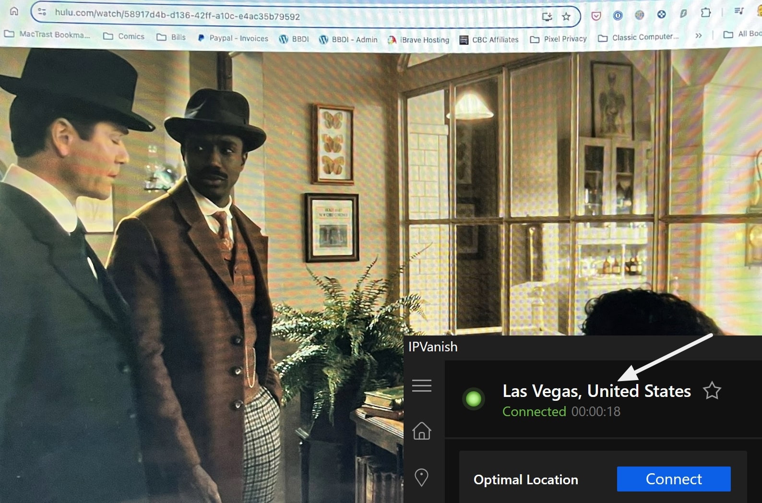The width and height of the screenshot is (762, 503).
Task: Open the BBDI - Admin bookmark
Action: pyautogui.click(x=348, y=39)
